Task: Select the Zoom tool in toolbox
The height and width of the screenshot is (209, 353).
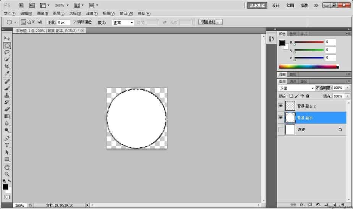Action: (x=7, y=174)
